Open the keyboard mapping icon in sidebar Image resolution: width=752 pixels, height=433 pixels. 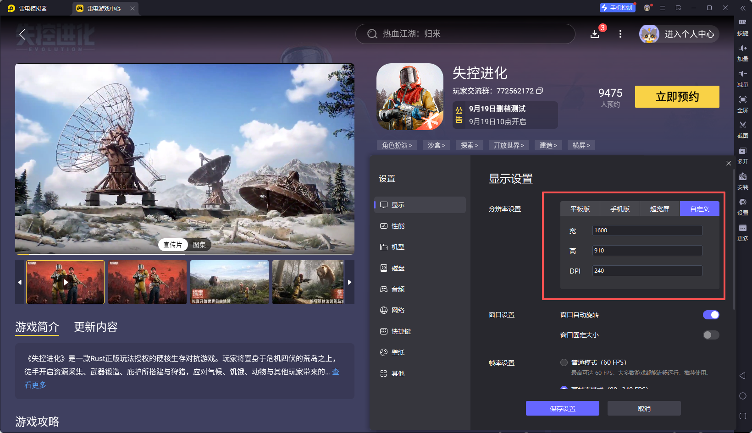click(742, 23)
